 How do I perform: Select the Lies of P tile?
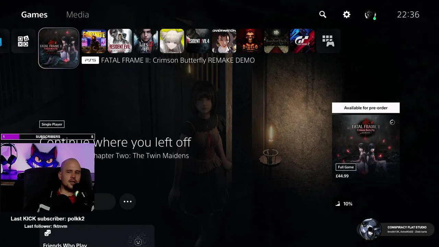coord(146,41)
